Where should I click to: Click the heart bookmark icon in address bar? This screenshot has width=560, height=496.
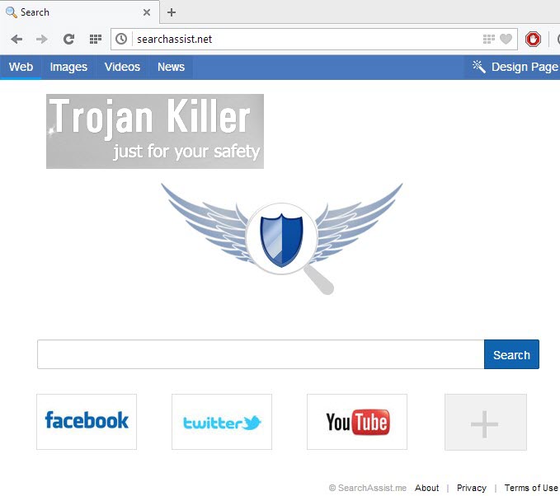[x=506, y=39]
